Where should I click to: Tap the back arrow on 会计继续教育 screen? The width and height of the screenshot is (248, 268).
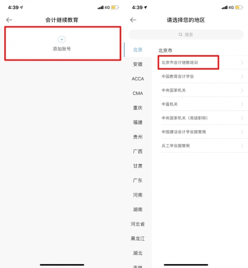pos(9,20)
